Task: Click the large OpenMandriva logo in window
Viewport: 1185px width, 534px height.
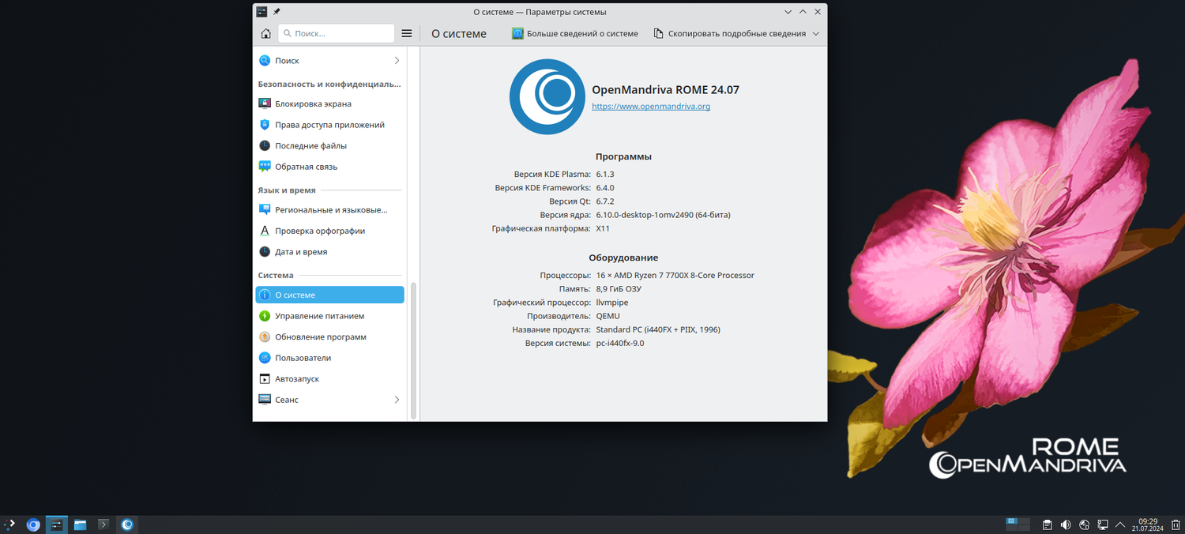Action: click(547, 96)
